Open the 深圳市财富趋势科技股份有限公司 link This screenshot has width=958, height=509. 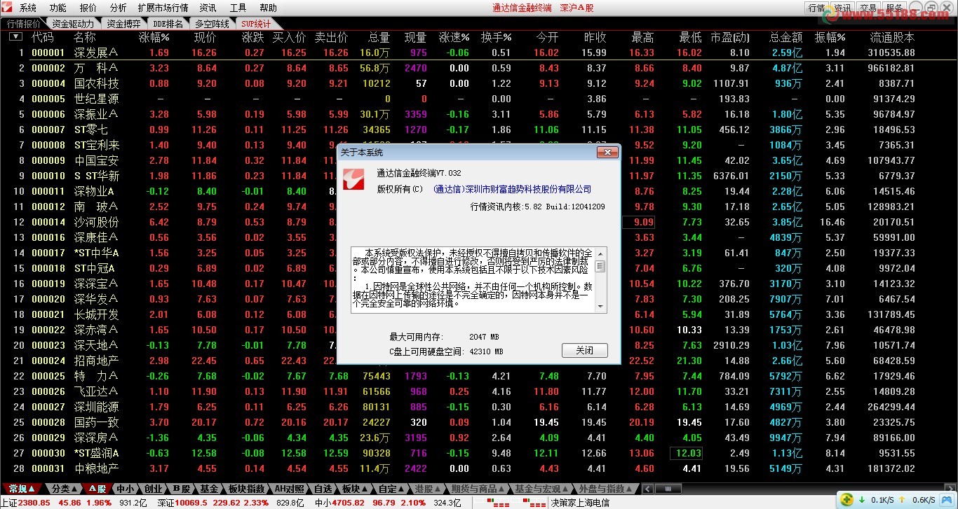(513, 189)
